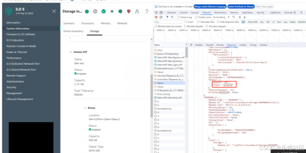The height and width of the screenshot is (153, 306).
Task: Toggle the device toolbar icon in DevTools
Action: pyautogui.click(x=161, y=13)
